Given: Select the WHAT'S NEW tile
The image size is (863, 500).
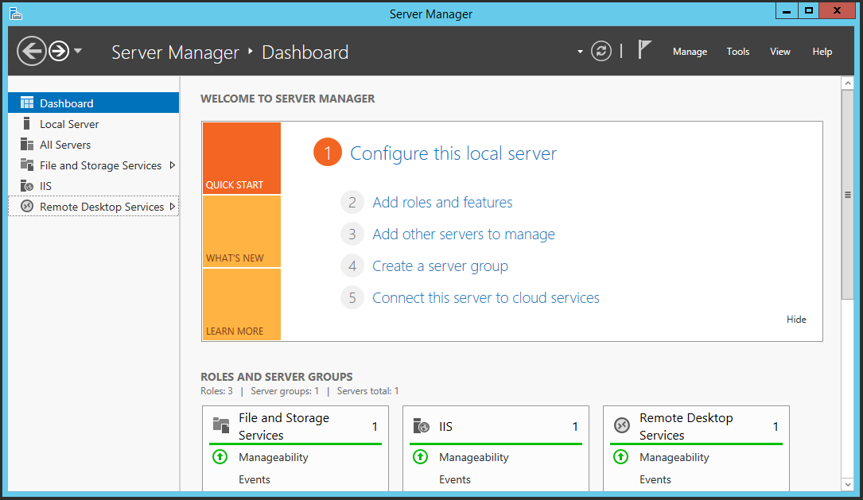Looking at the screenshot, I should tap(241, 231).
